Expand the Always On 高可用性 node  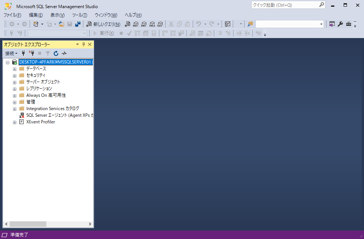14,96
